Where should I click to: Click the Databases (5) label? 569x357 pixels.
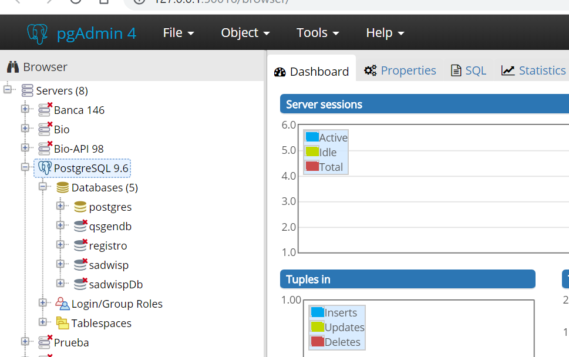pyautogui.click(x=105, y=187)
